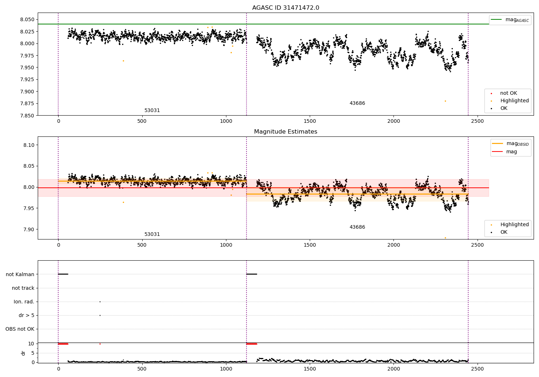Click the 10 tick on the dr axis

pos(31,344)
